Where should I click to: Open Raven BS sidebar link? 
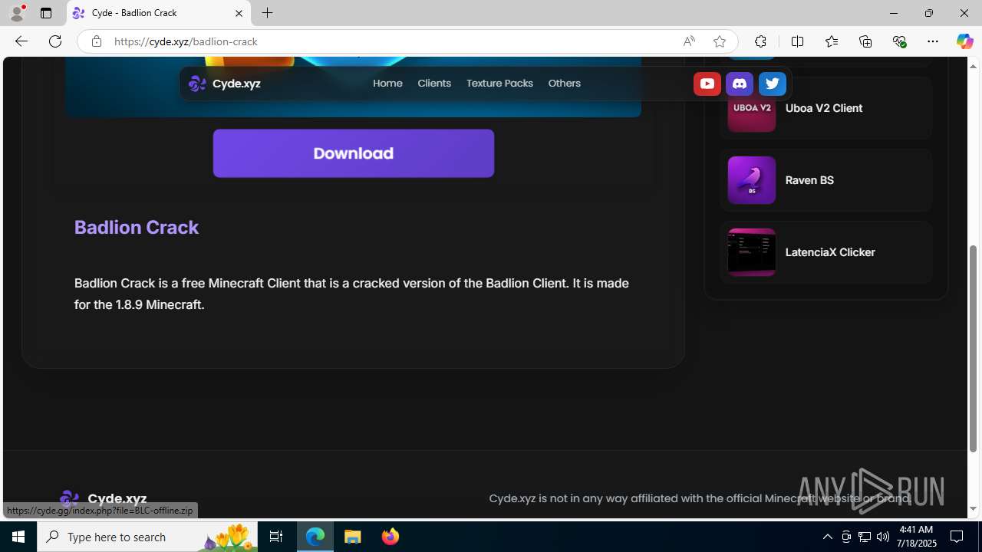pyautogui.click(x=825, y=180)
